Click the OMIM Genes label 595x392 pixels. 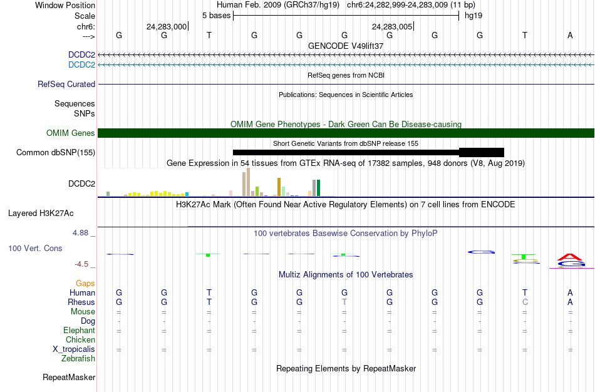pyautogui.click(x=70, y=133)
